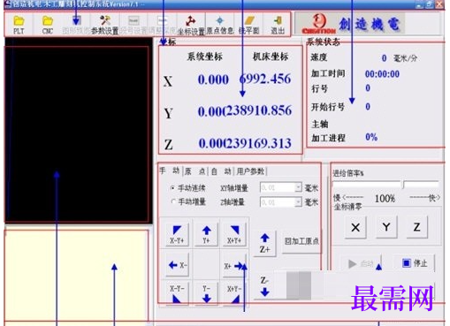450x326 pixels.
Task: Jog the Y+ axis arrow button
Action: [206, 234]
